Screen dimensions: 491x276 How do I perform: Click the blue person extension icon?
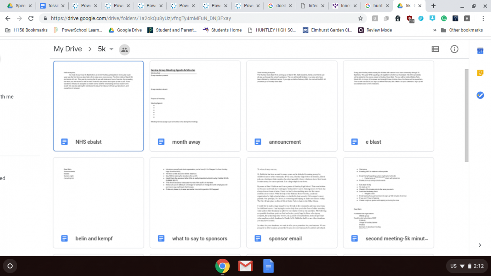[432, 18]
